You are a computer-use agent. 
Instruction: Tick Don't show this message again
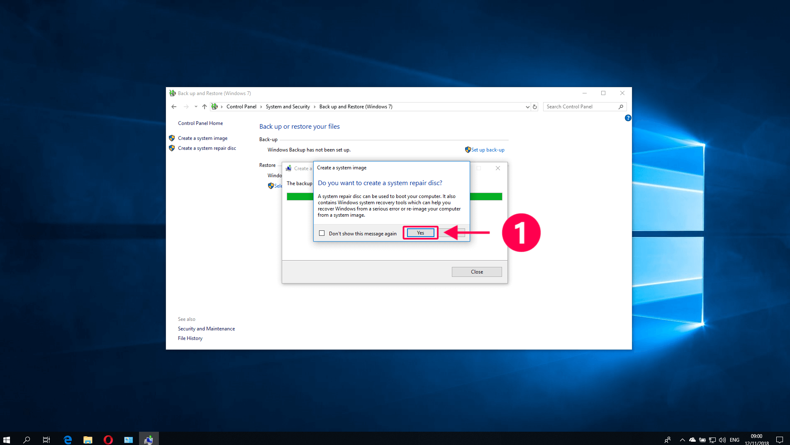[x=322, y=233]
